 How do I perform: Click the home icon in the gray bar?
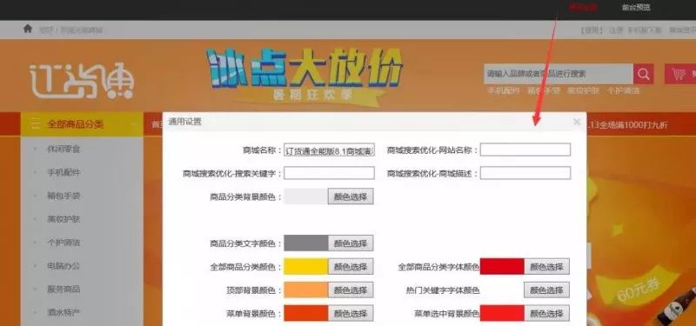tap(28, 29)
